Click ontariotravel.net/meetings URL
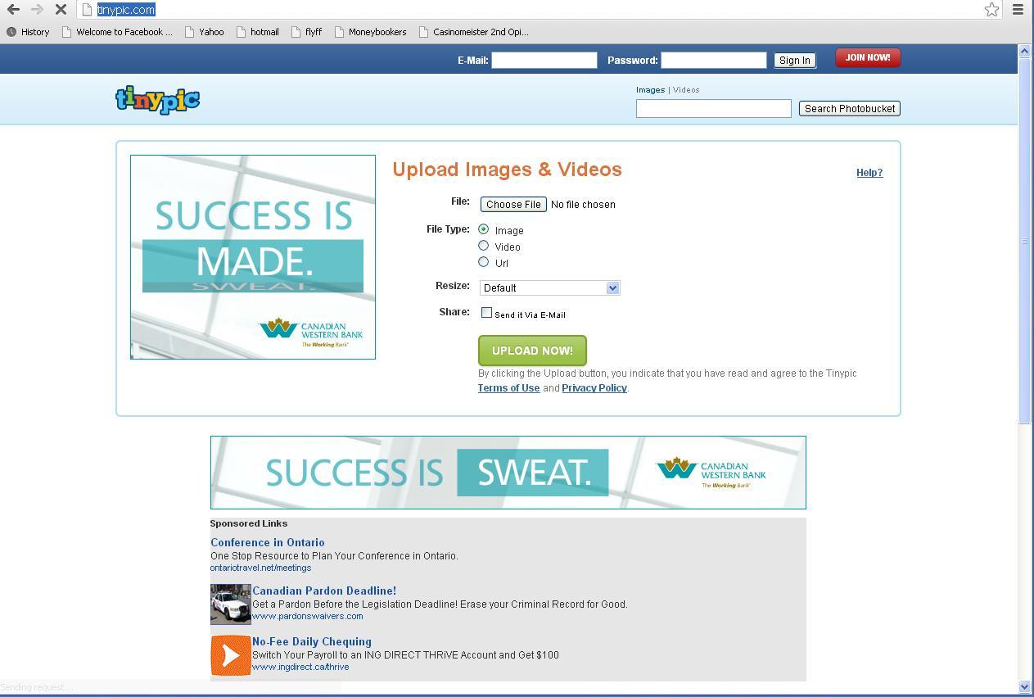 (260, 568)
